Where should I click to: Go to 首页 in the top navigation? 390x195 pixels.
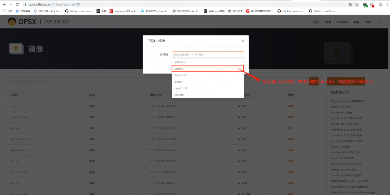(x=317, y=22)
